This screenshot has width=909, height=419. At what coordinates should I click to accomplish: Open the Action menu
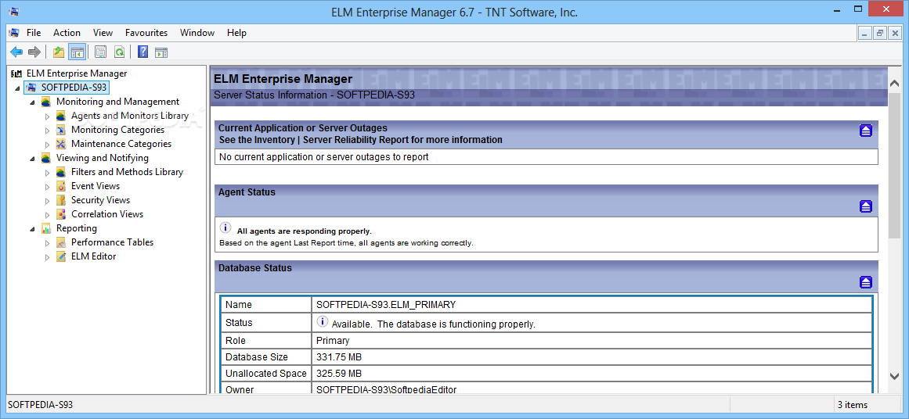pyautogui.click(x=67, y=33)
